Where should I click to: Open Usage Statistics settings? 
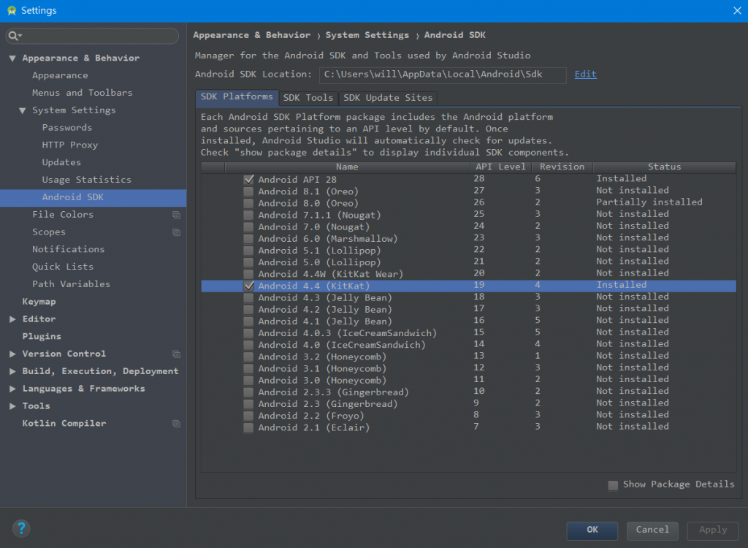(86, 180)
